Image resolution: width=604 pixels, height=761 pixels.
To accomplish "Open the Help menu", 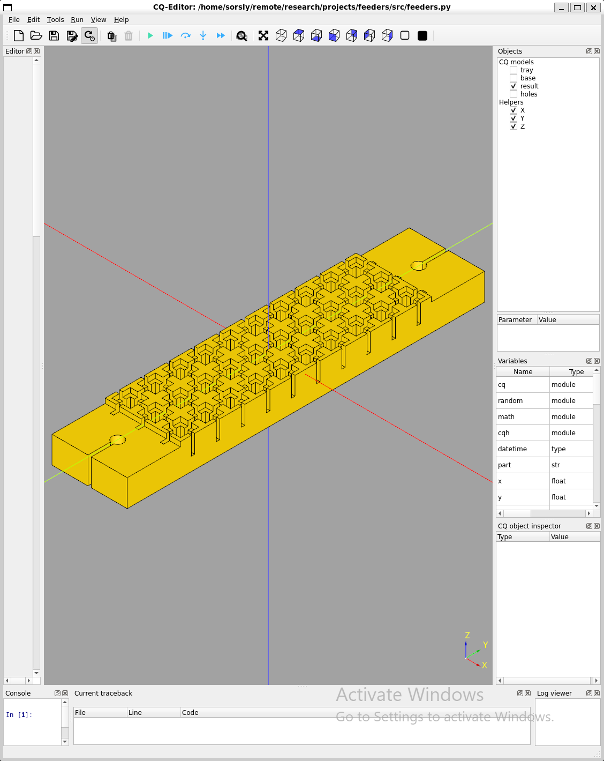I will click(122, 20).
